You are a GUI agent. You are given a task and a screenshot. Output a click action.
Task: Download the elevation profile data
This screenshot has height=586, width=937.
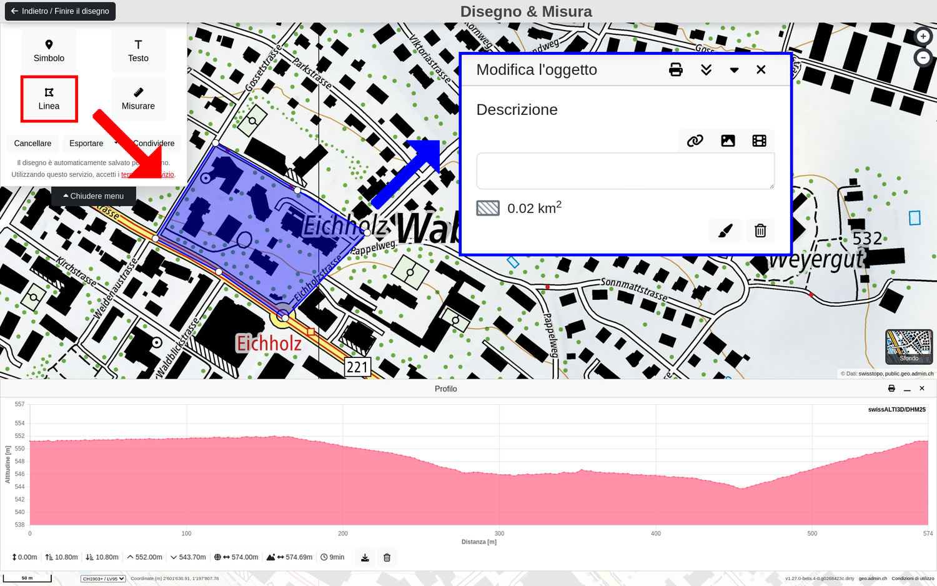365,557
